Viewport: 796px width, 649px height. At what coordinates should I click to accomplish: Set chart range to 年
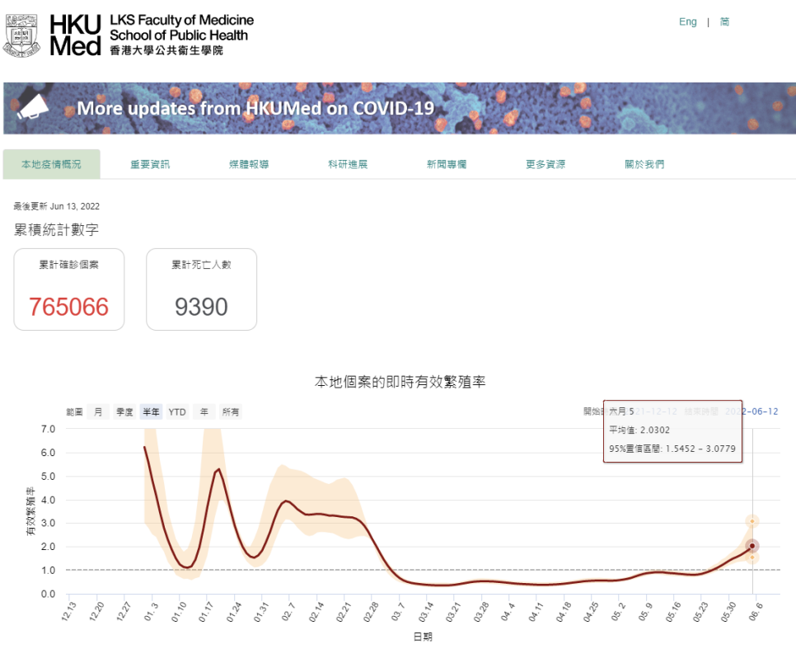[x=204, y=412]
